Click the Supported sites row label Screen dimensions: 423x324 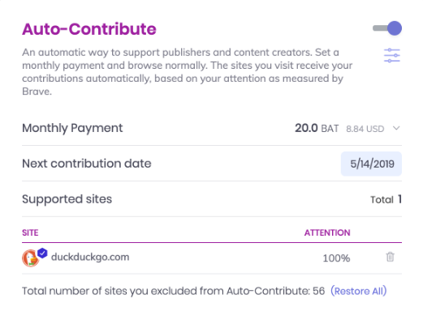click(x=67, y=199)
